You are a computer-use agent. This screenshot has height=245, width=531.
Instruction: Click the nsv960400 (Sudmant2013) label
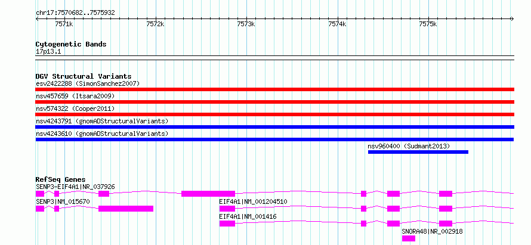pyautogui.click(x=409, y=146)
